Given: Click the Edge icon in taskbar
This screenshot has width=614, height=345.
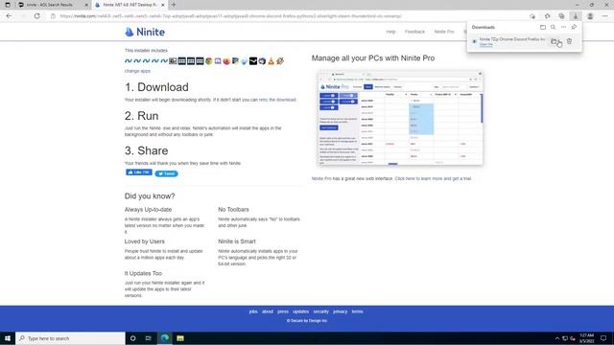Looking at the screenshot, I should pyautogui.click(x=164, y=338).
